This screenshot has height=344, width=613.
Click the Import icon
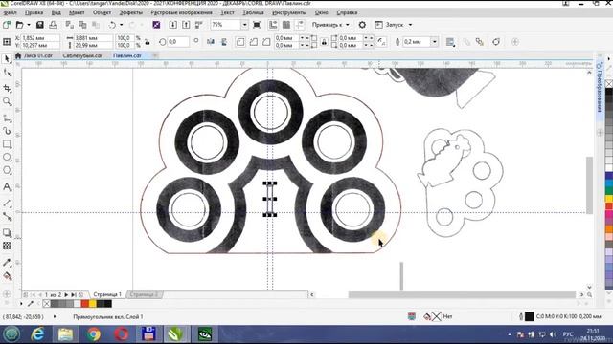(172, 25)
